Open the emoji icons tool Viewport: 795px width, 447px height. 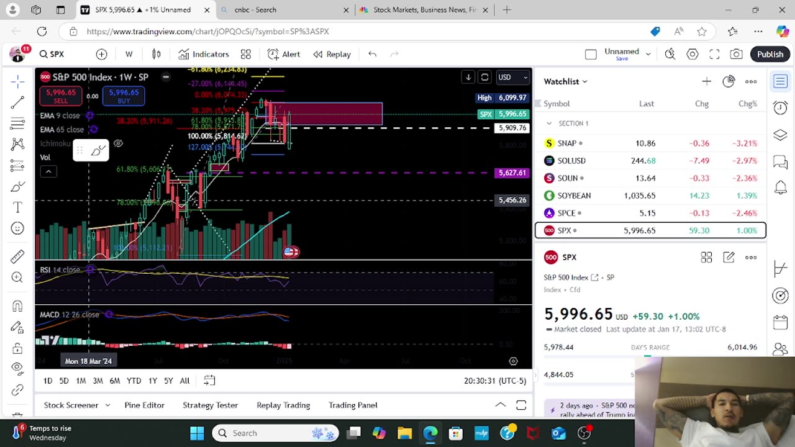tap(17, 228)
